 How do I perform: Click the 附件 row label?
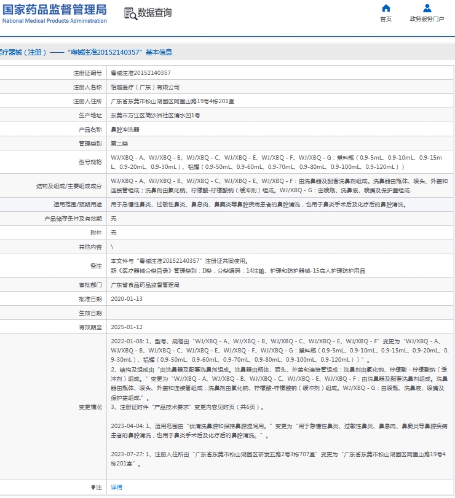(x=96, y=233)
